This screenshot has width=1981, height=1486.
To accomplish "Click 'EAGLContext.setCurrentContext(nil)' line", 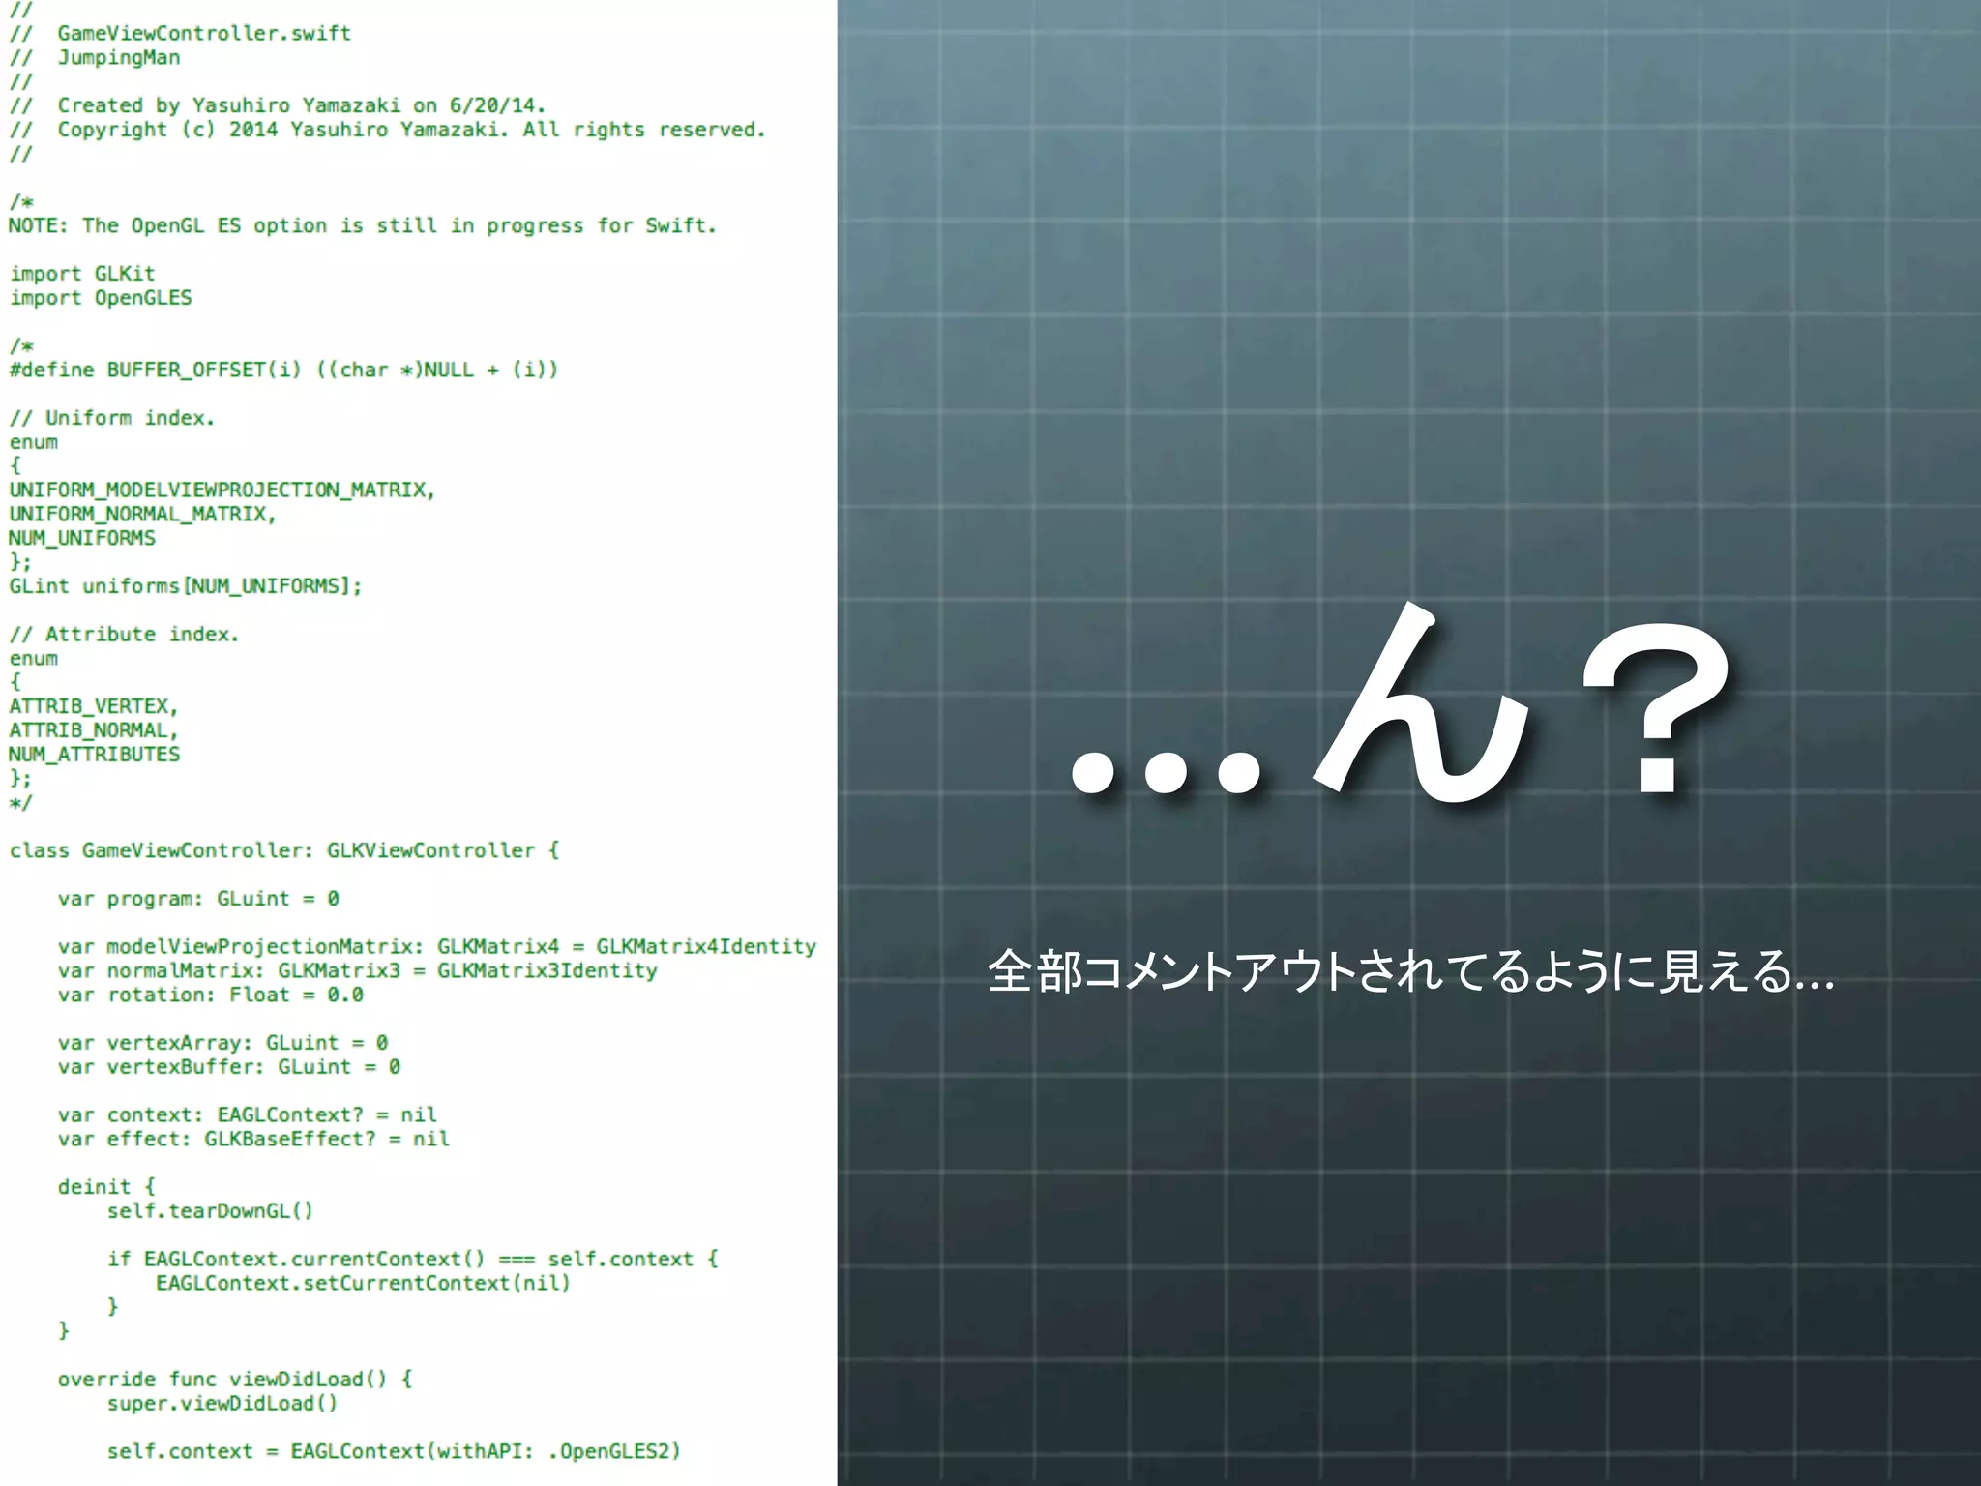I will [364, 1283].
